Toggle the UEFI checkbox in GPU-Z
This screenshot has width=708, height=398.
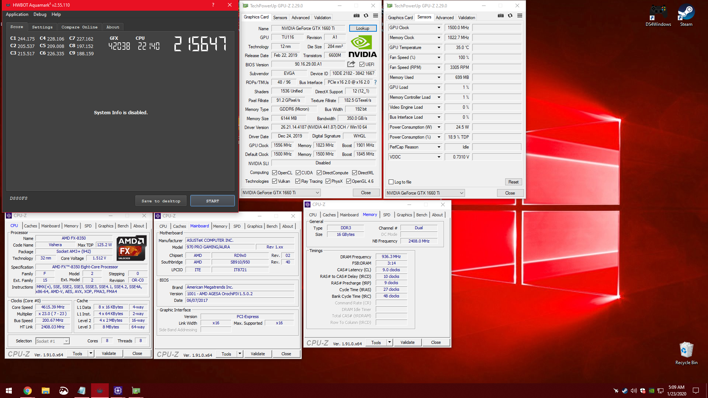(x=362, y=64)
